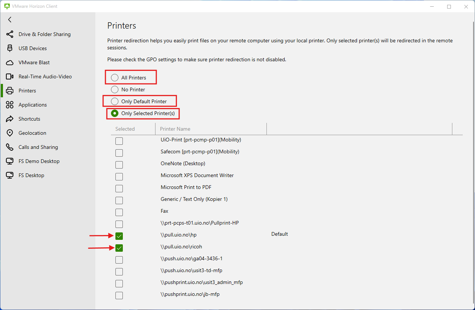This screenshot has width=475, height=310.
Task: Click the VMware Horizon Client title bar logo
Action: (x=7, y=6)
